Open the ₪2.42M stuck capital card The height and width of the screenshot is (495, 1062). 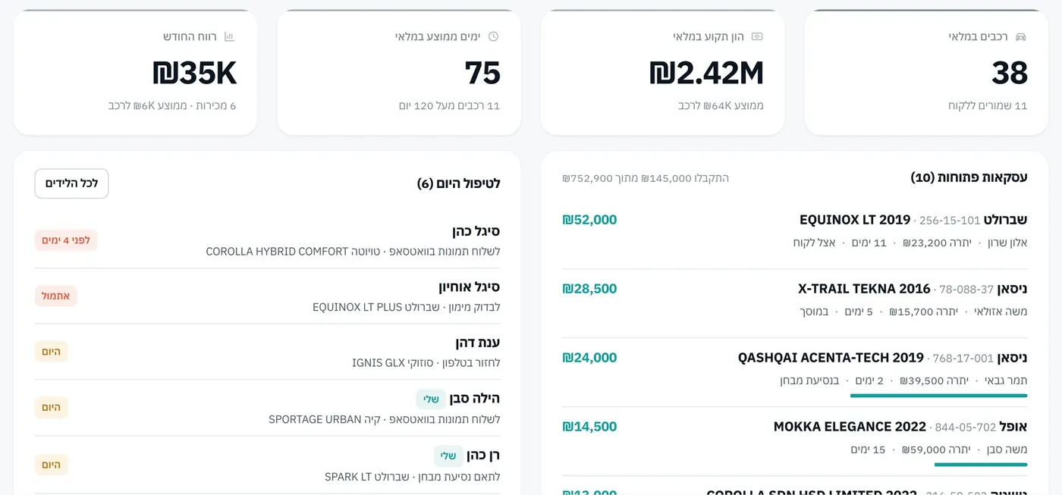tap(663, 73)
